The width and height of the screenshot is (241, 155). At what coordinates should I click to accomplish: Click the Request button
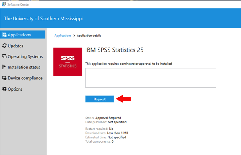pyautogui.click(x=100, y=99)
